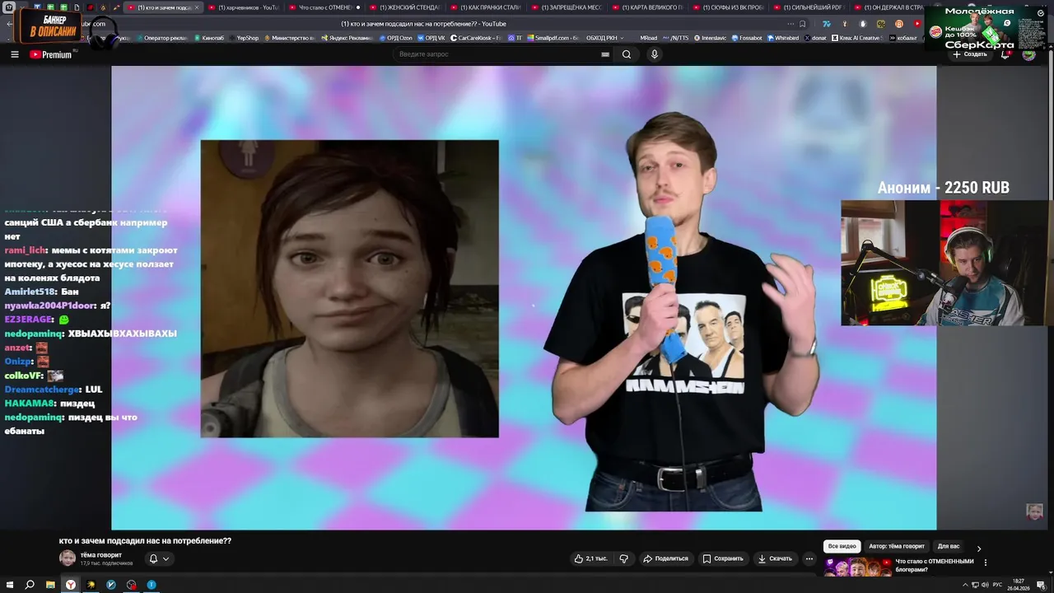Open the Smallpdf.com bookmark
Screen dimensions: 1054x593
pos(553,38)
